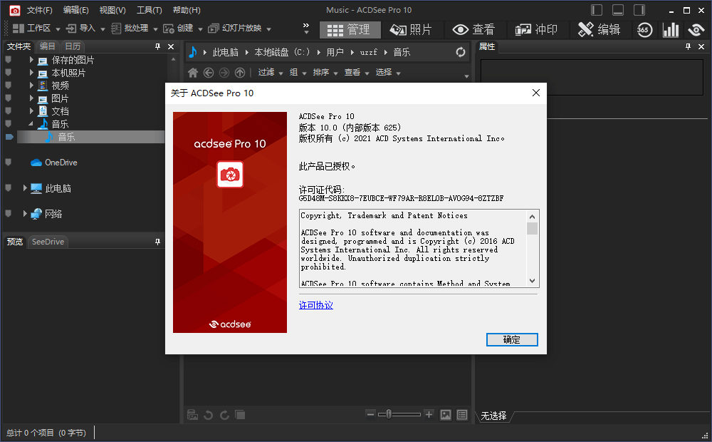Toggle the right panel layout icon
This screenshot has height=442, width=712.
point(639,10)
